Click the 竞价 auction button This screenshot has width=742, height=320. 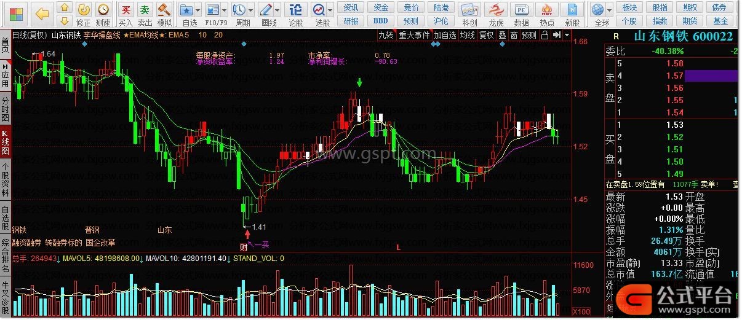(x=411, y=7)
